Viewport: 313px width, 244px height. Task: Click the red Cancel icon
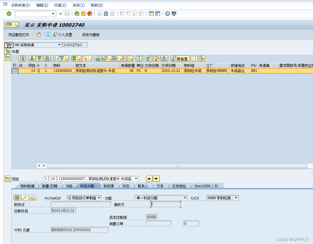[90, 14]
